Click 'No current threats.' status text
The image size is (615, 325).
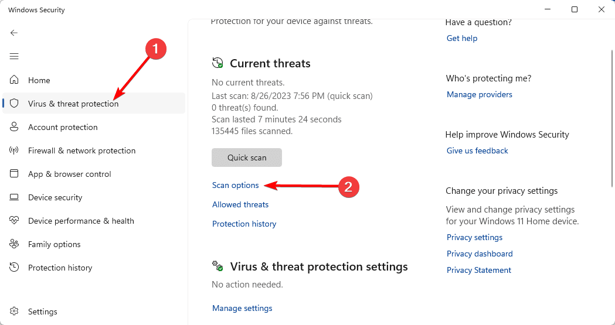[248, 83]
